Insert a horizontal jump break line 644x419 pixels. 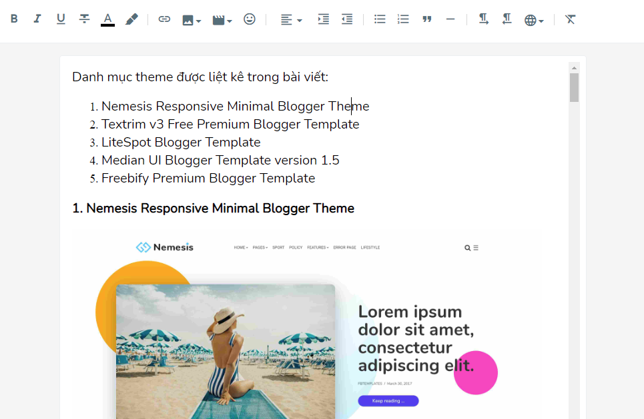click(x=450, y=19)
